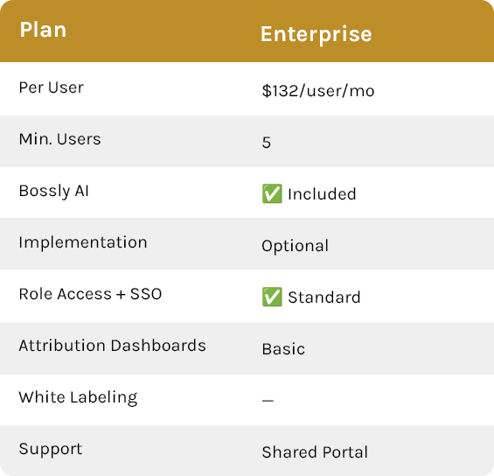Select the Min. Users row label

coord(59,139)
